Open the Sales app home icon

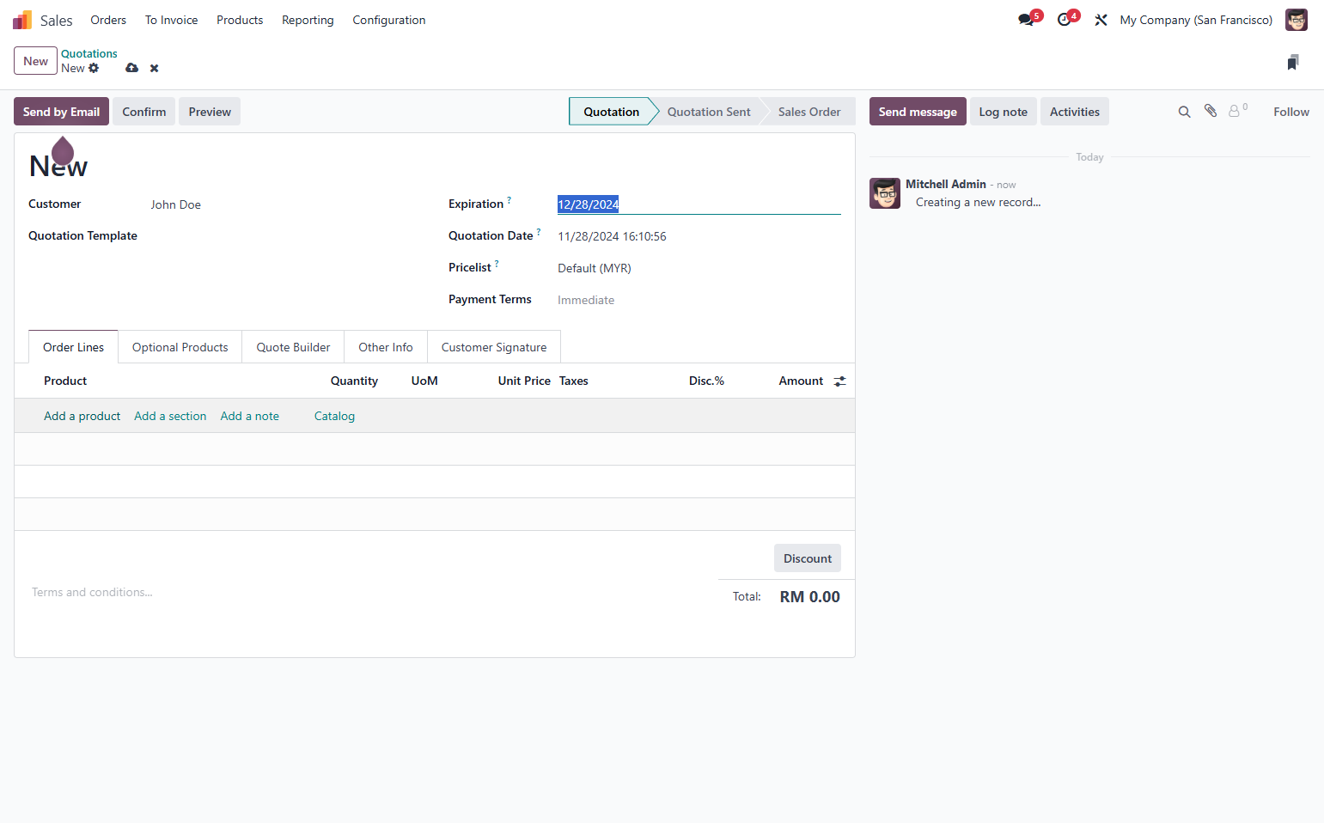tap(22, 20)
